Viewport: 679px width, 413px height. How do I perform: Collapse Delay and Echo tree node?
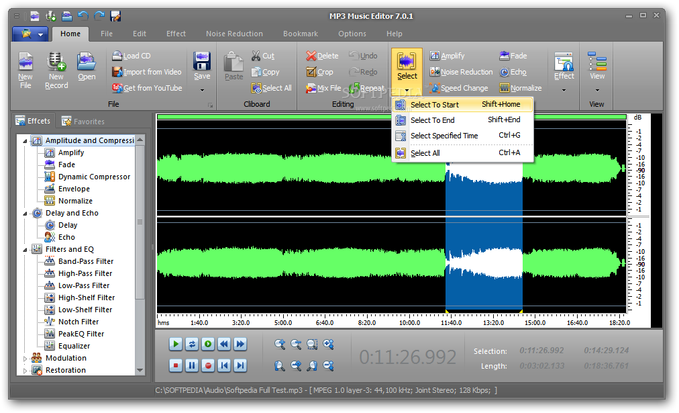click(x=25, y=214)
